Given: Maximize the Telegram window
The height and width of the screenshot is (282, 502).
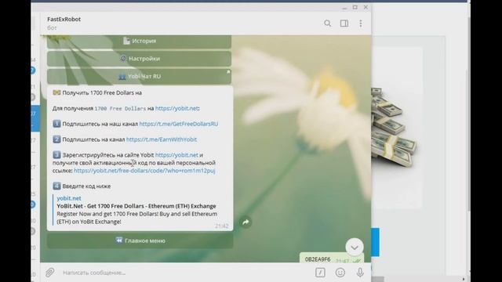Looking at the screenshot, I should tap(355, 7).
